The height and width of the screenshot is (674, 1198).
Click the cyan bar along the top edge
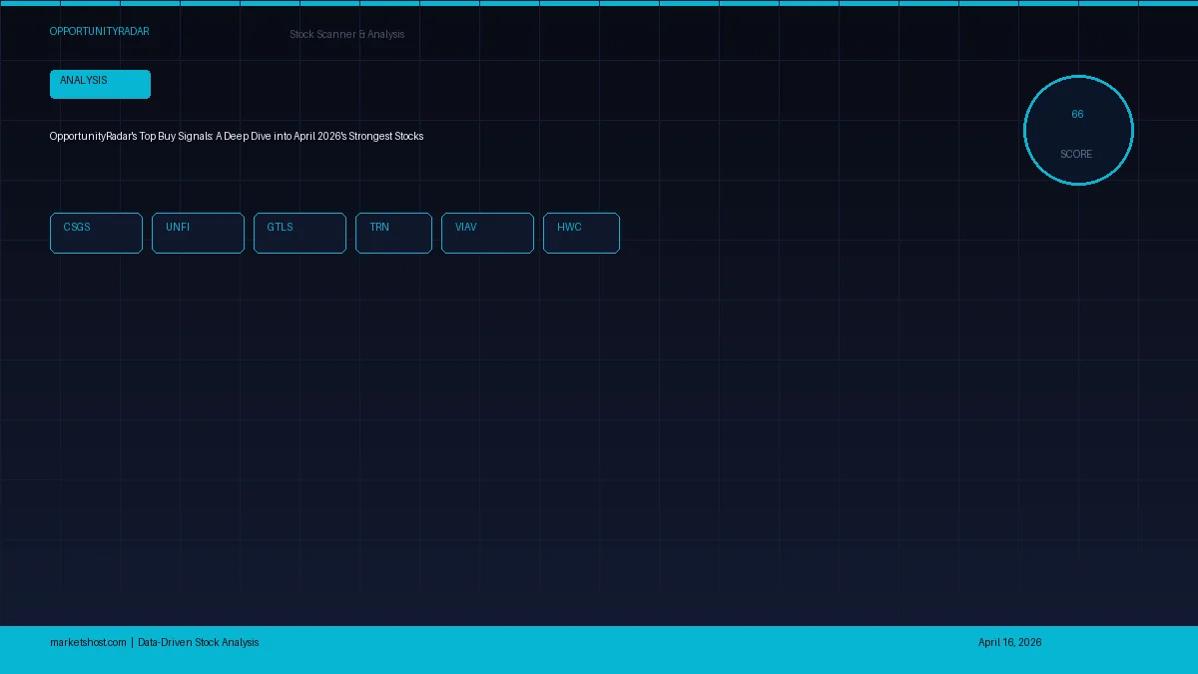click(599, 3)
